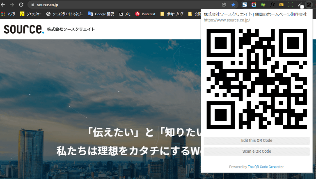The image size is (316, 179).
Task: Open the ソースクリエイトマネジ bookmark
Action: (65, 14)
